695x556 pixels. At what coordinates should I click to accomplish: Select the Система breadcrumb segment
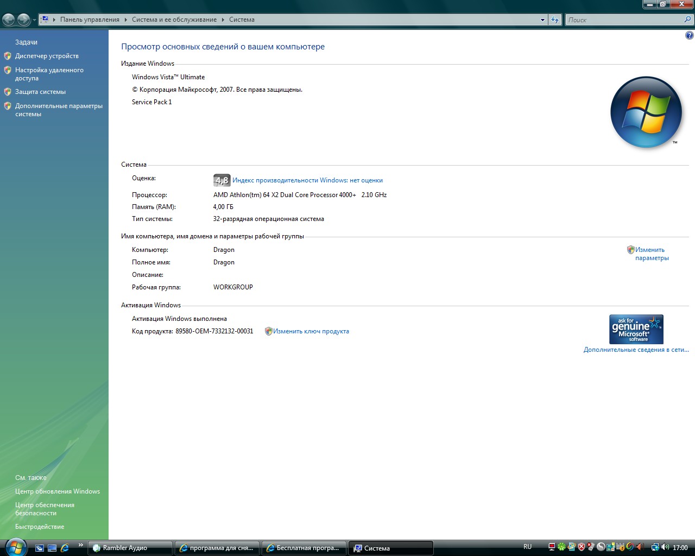242,20
